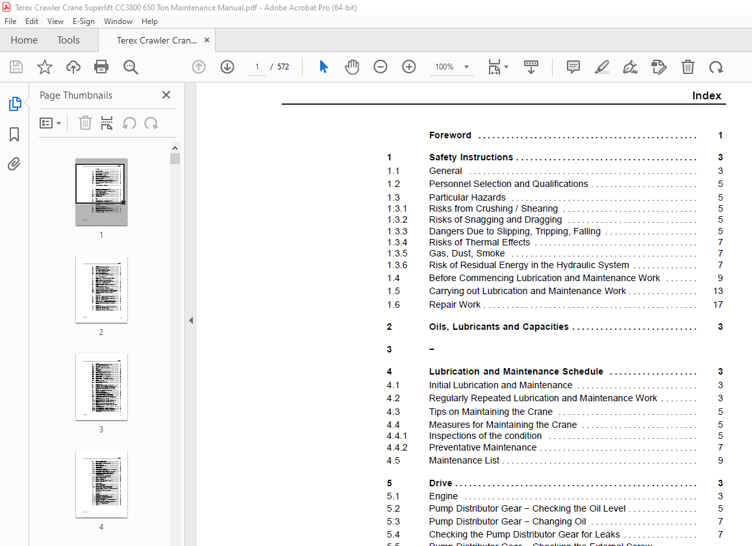Close the Page Thumbnails panel
Screen dimensions: 752x546
coord(166,95)
